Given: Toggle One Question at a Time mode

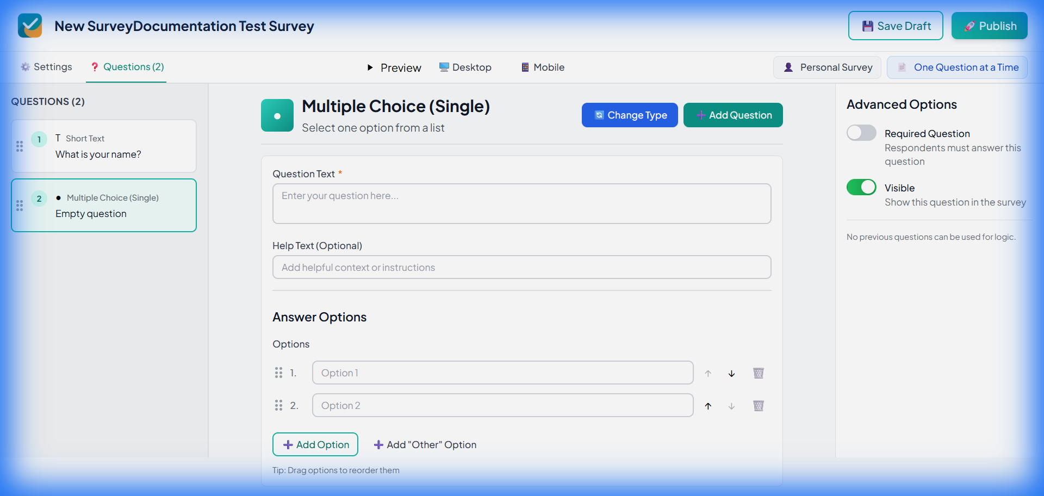Looking at the screenshot, I should pyautogui.click(x=957, y=67).
